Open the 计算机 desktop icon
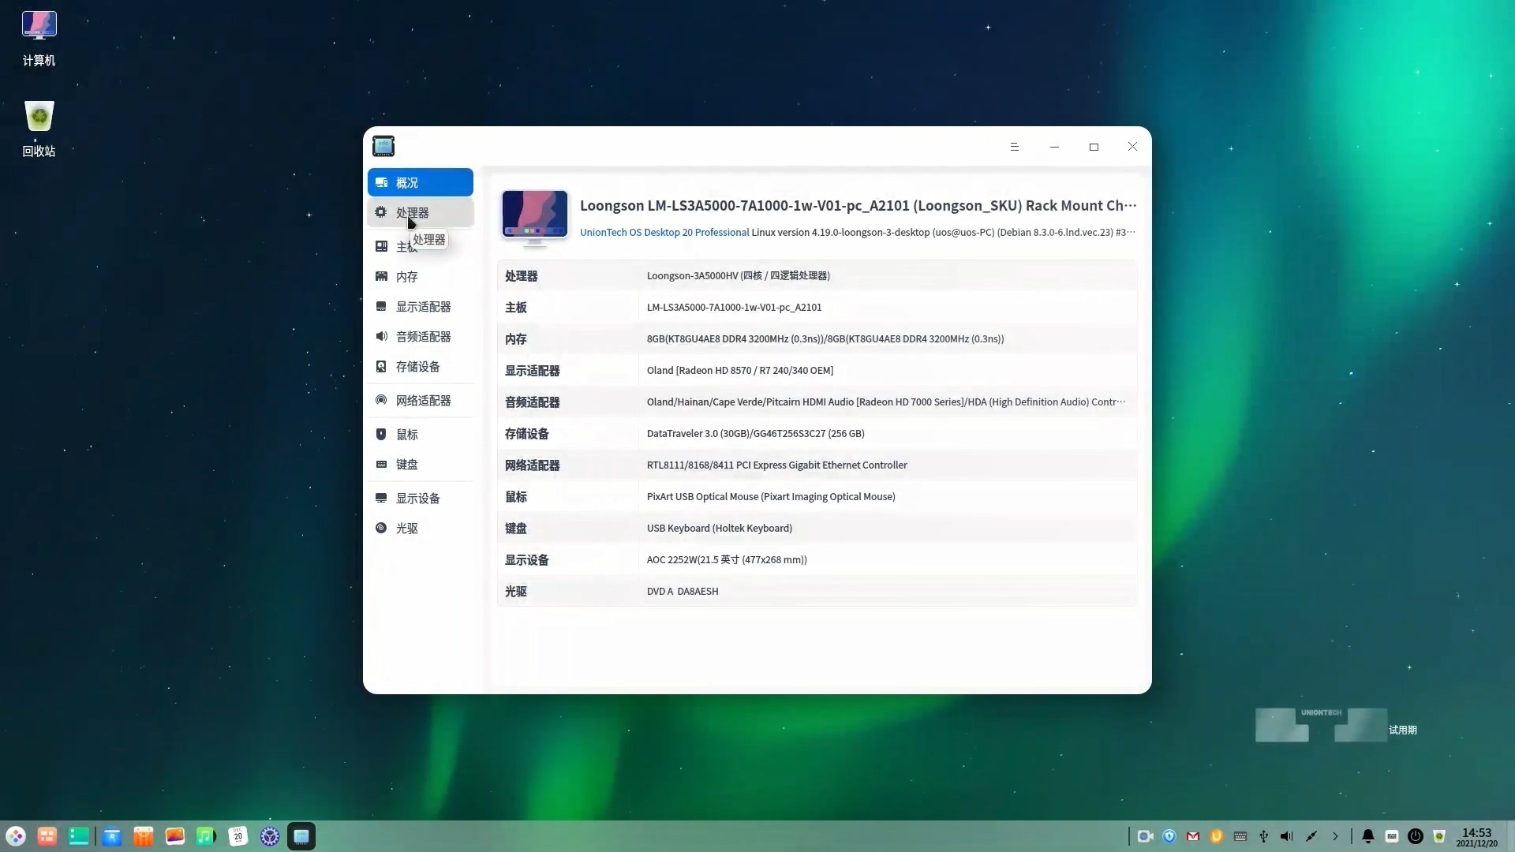Screen dimensions: 1515x852 pos(39,39)
